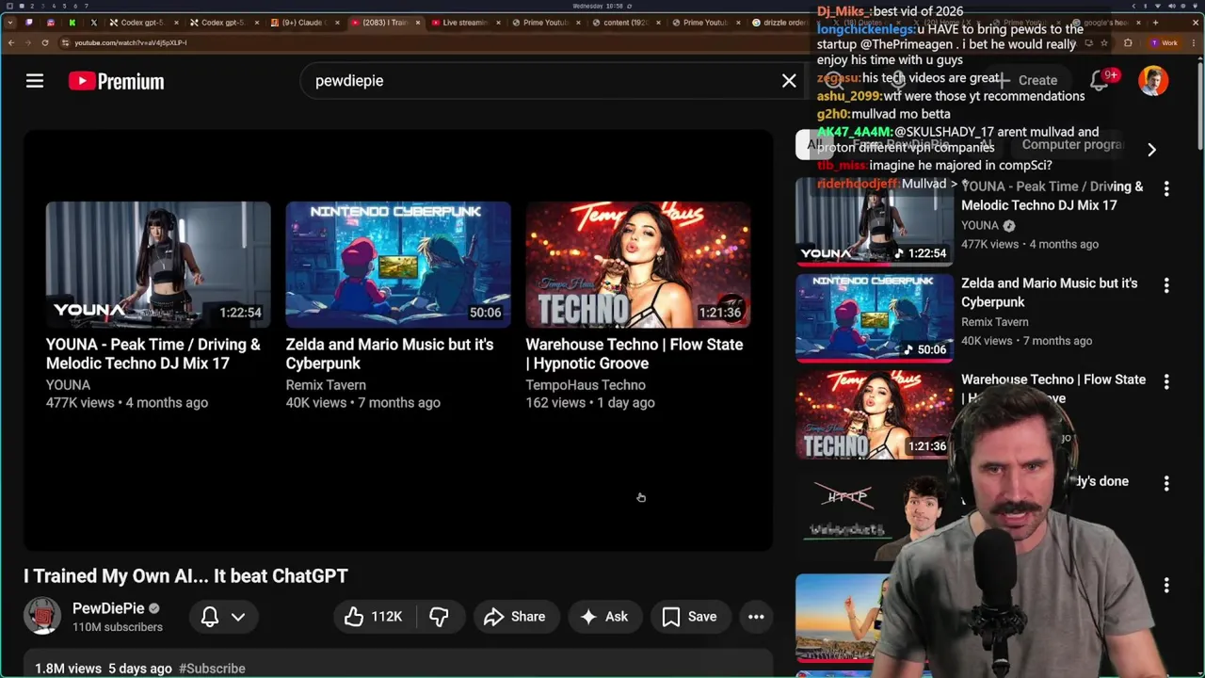Open options menu for sidebar Zelda video

tap(1166, 284)
